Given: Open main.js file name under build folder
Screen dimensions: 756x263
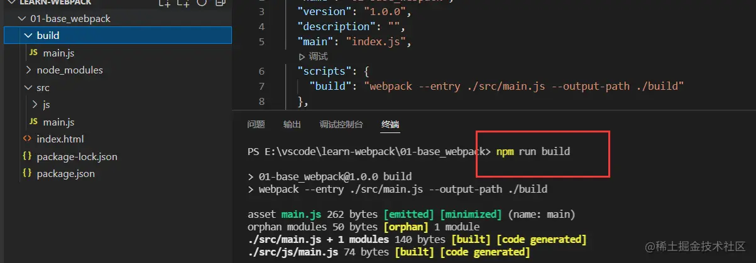Looking at the screenshot, I should pyautogui.click(x=58, y=53).
